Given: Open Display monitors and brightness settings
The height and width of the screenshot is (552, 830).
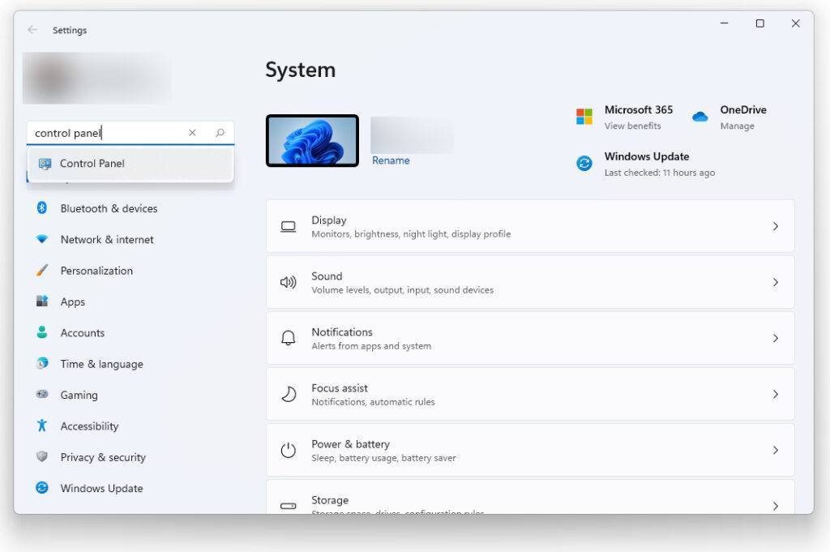Looking at the screenshot, I should [x=530, y=226].
